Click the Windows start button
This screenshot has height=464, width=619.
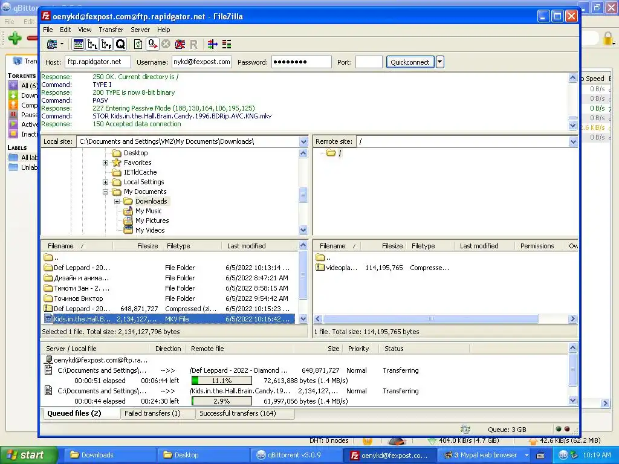[x=28, y=455]
